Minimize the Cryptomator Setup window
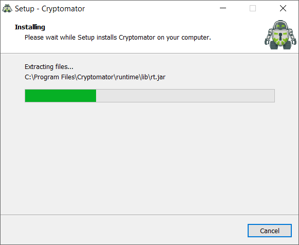 [x=223, y=8]
